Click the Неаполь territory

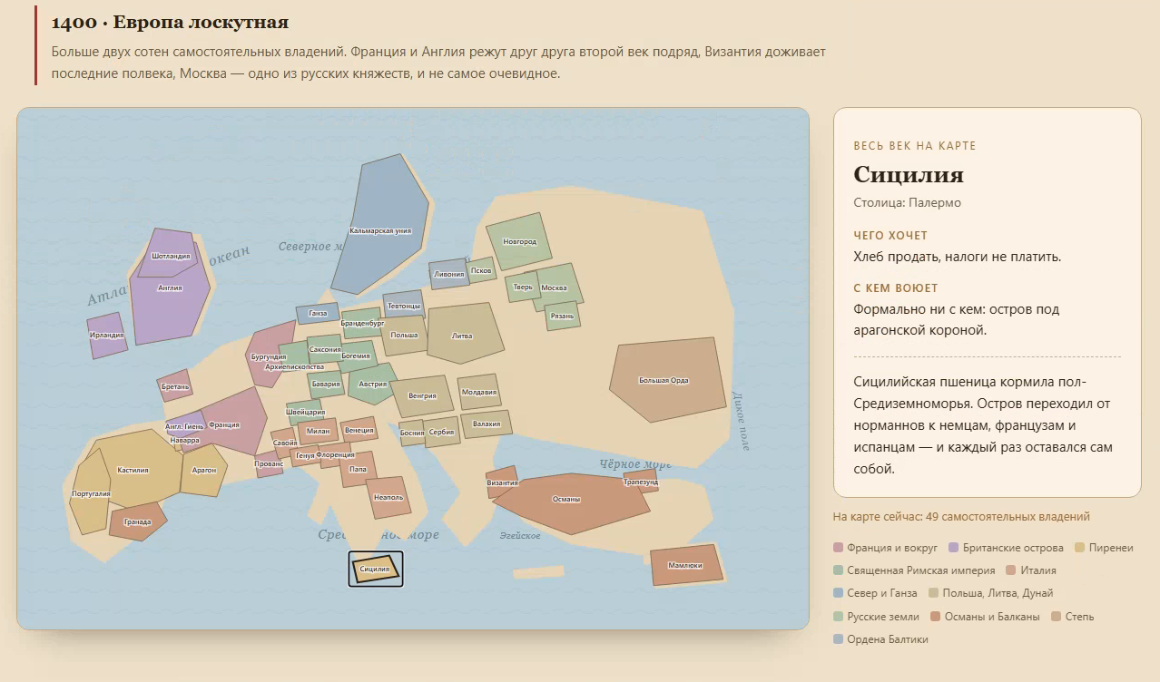tap(388, 497)
